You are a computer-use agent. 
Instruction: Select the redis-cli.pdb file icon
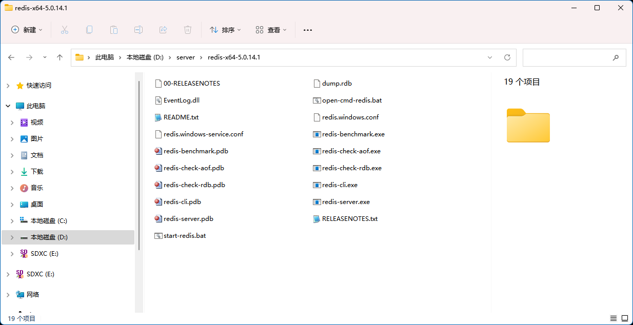[159, 202]
